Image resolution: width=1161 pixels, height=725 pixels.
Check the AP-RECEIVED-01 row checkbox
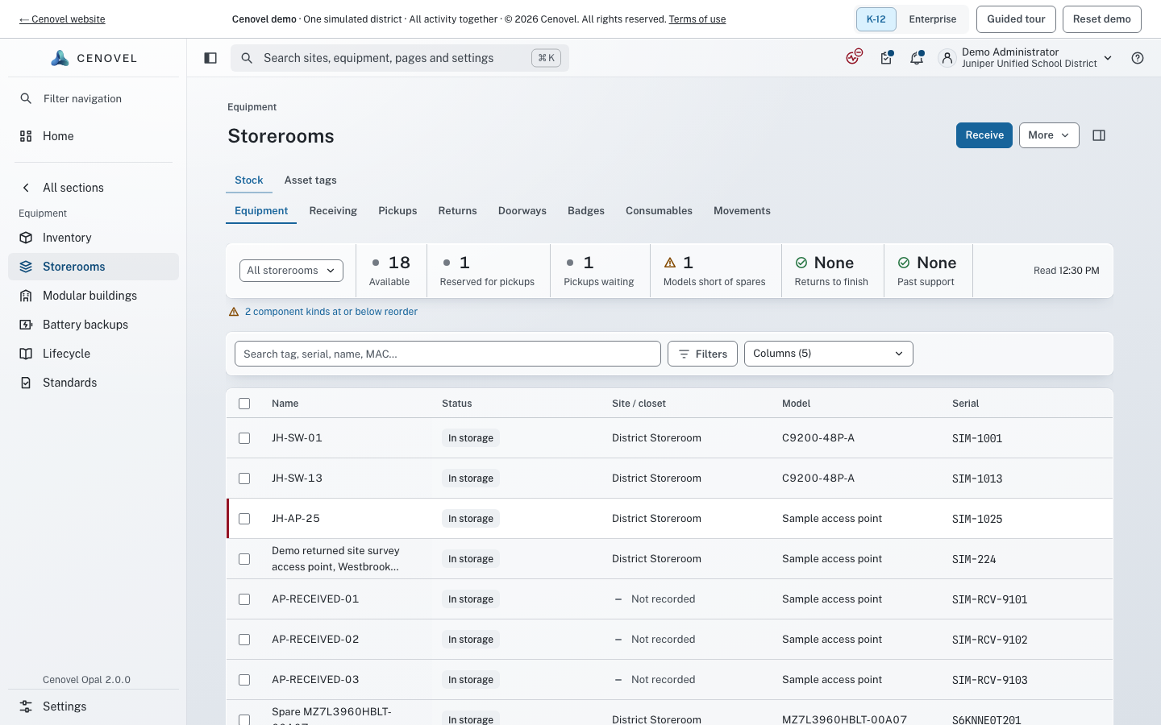tap(244, 599)
